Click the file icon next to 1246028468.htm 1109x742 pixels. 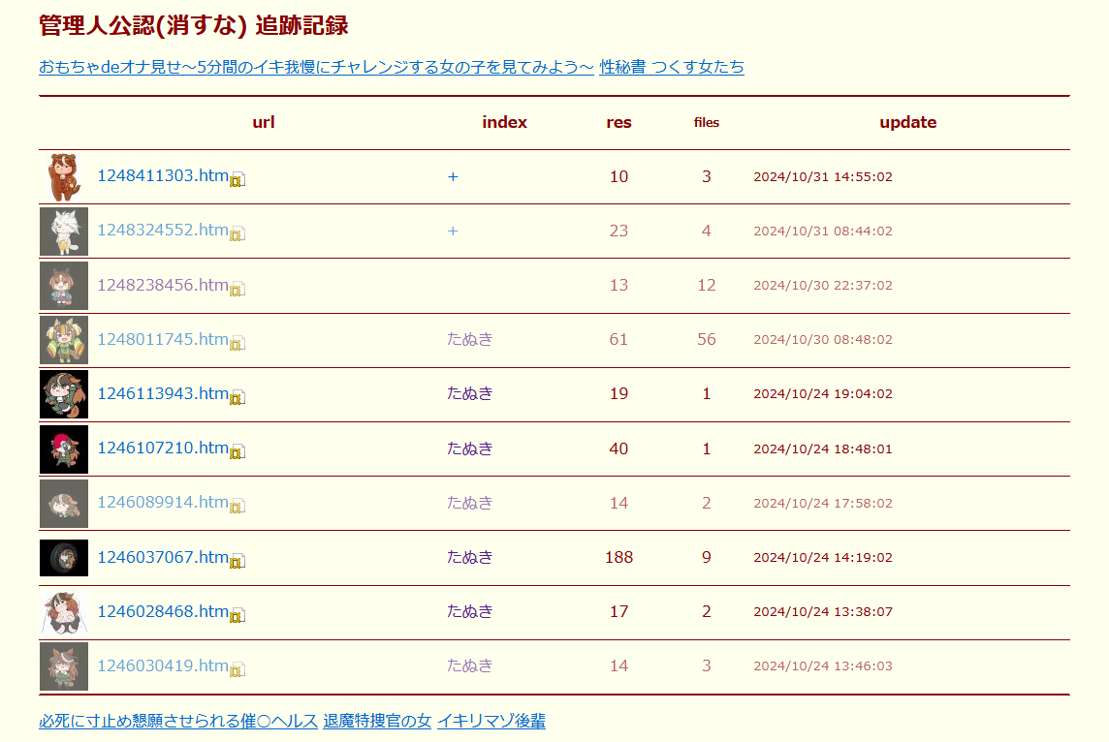pos(238,614)
